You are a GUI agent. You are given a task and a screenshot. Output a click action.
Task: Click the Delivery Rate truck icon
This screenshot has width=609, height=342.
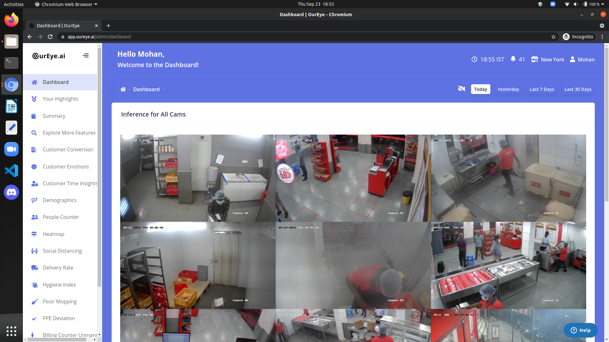tap(35, 268)
